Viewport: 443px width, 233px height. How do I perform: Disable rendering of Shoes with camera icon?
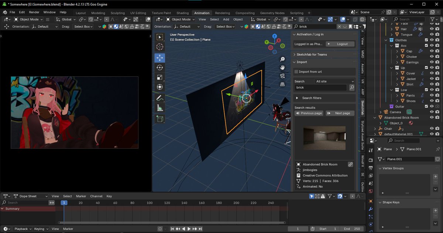[x=437, y=101]
